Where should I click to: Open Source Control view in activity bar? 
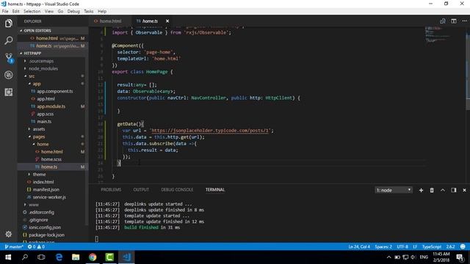coord(8,58)
